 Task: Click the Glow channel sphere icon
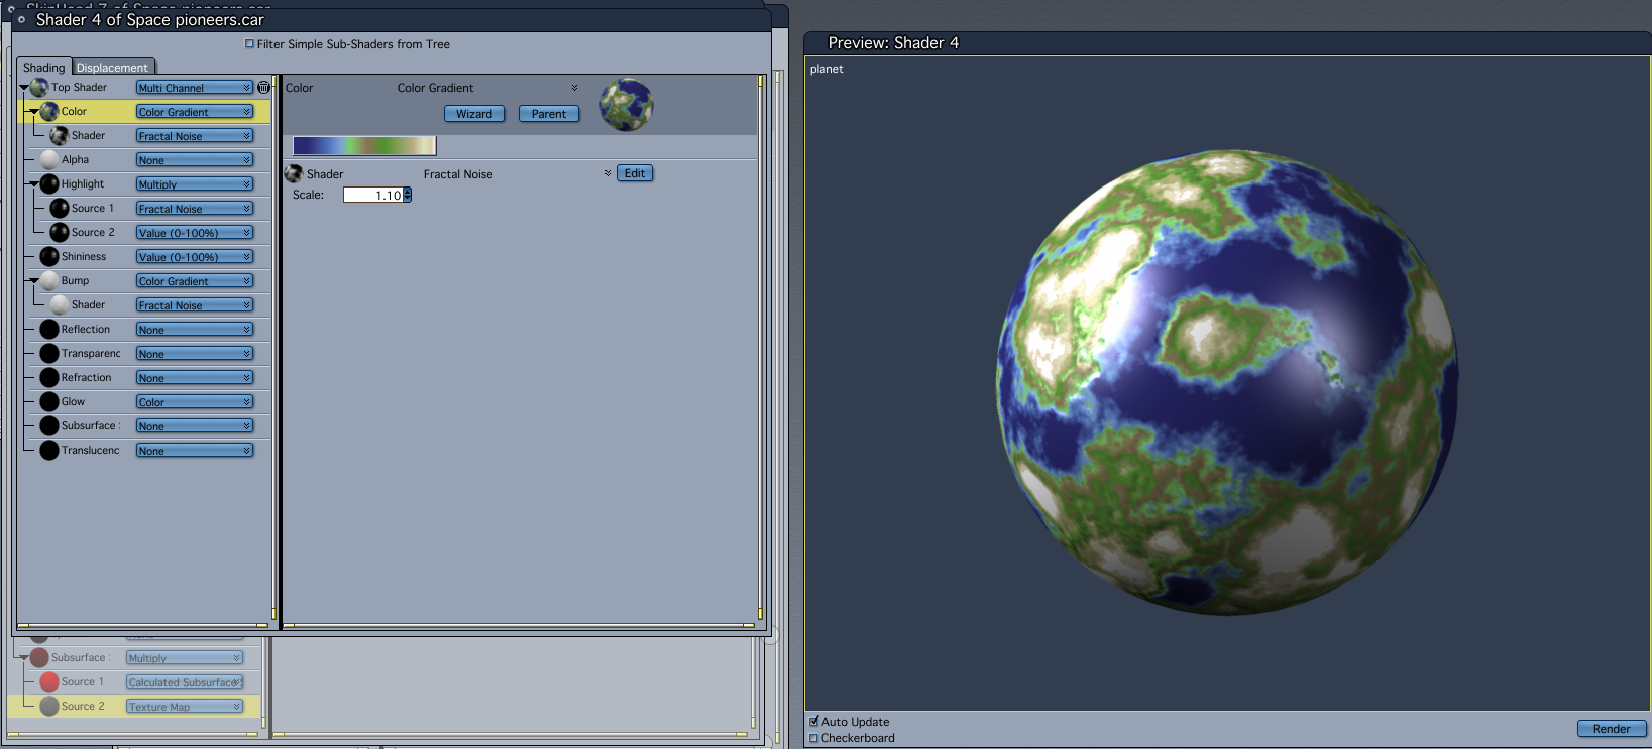[49, 402]
